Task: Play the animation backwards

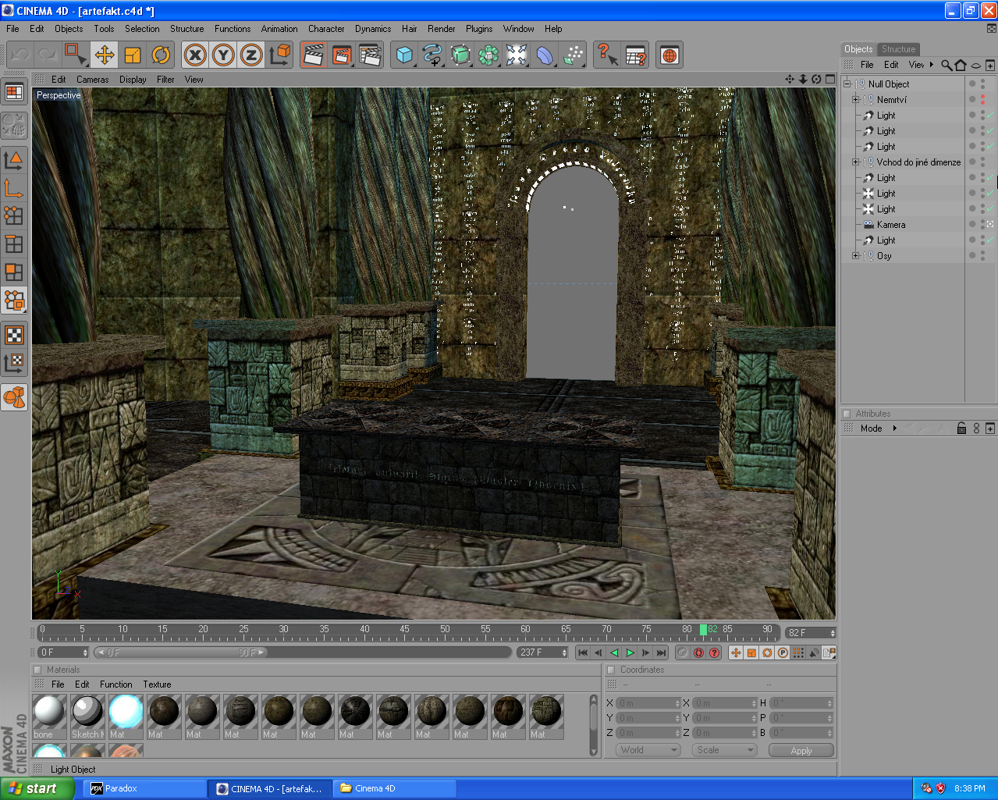Action: pyautogui.click(x=614, y=652)
